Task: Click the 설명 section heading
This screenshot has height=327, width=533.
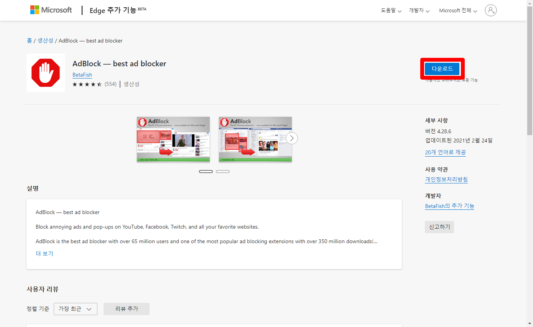Action: [x=33, y=188]
